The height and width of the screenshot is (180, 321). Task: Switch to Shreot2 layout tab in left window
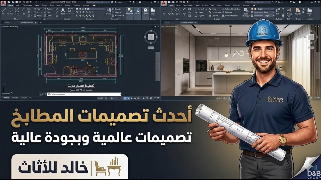pyautogui.click(x=24, y=98)
